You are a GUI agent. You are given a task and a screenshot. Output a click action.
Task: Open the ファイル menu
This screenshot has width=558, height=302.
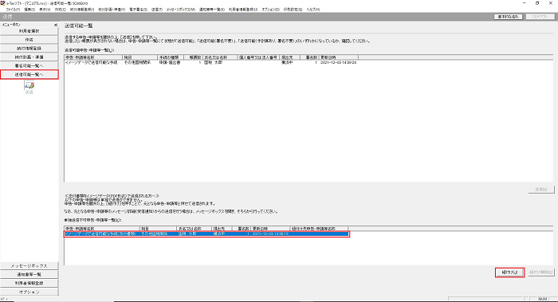click(13, 10)
